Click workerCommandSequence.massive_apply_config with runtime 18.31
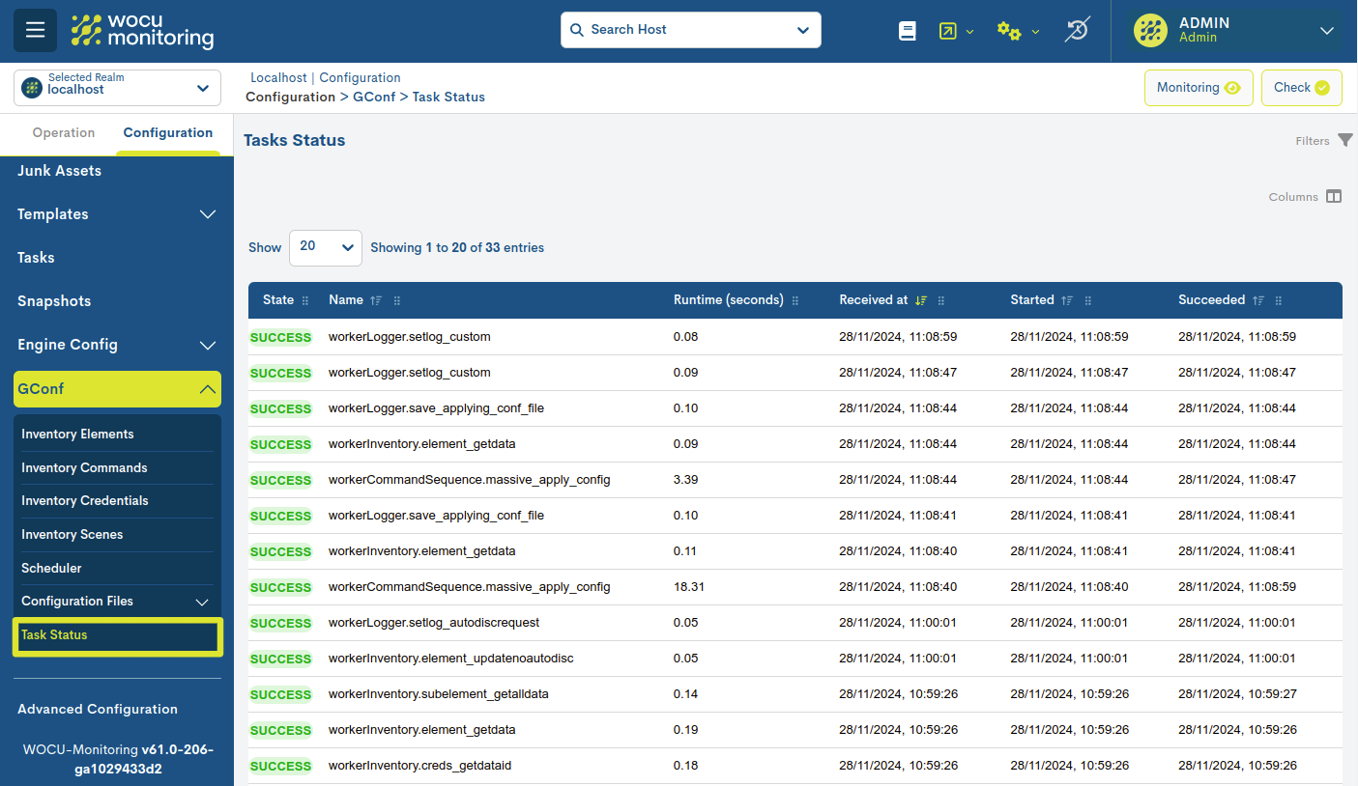The width and height of the screenshot is (1358, 786). (x=469, y=587)
